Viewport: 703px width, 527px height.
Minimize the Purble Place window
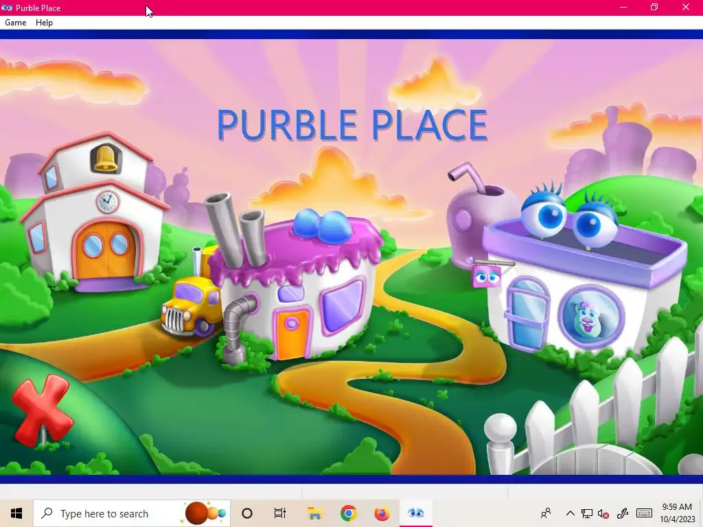click(623, 8)
